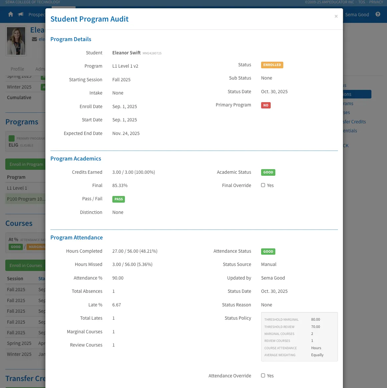Click Status Source value Manual
This screenshot has width=387, height=388.
click(269, 264)
